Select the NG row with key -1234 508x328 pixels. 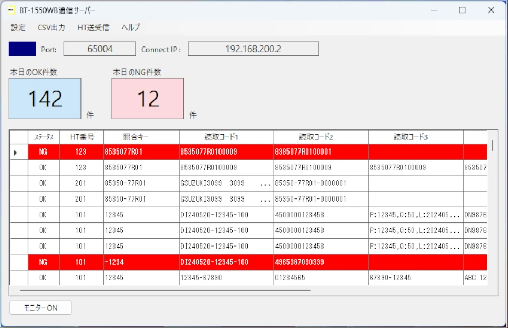[x=141, y=262]
